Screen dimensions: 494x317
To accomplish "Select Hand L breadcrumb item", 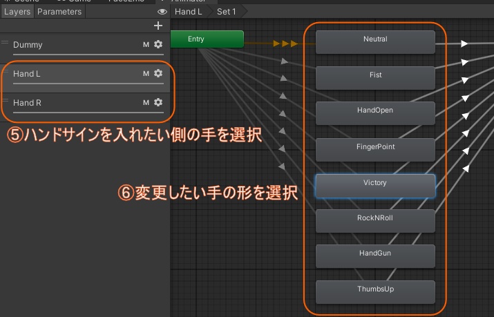I will tap(189, 12).
